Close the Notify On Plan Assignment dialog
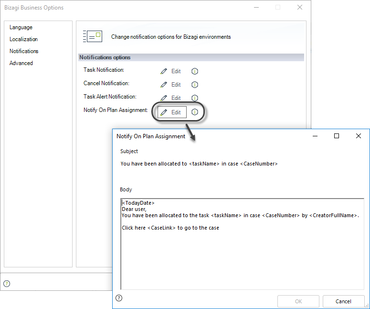370x309 pixels. click(x=359, y=136)
